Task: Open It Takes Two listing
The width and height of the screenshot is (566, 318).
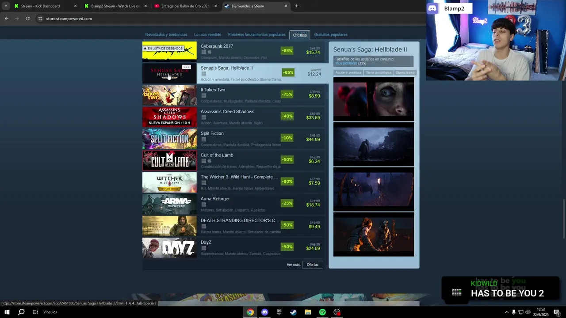Action: 233,95
